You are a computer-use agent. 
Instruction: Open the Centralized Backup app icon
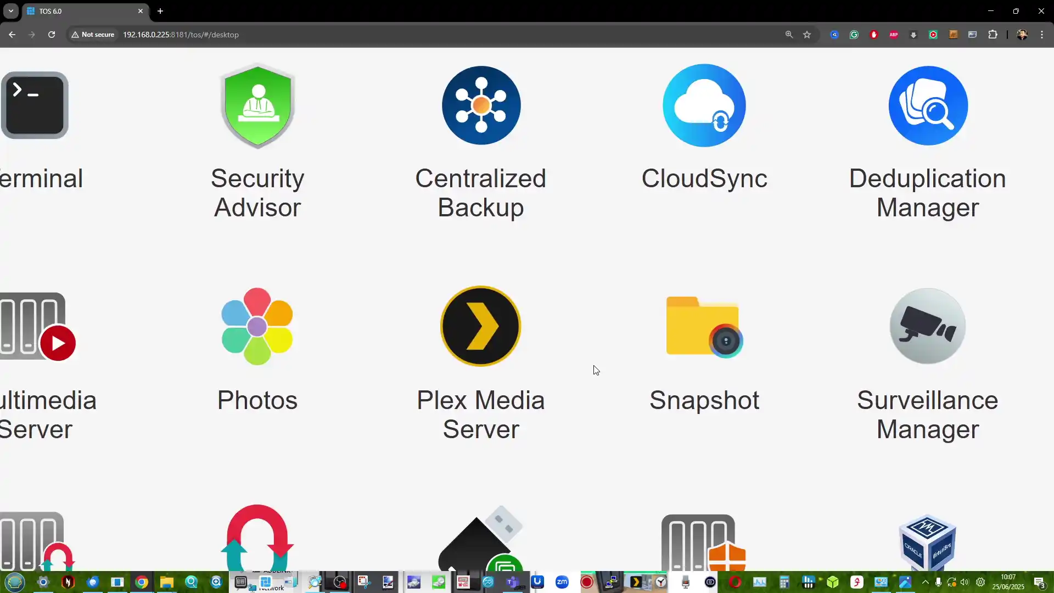coord(481,105)
